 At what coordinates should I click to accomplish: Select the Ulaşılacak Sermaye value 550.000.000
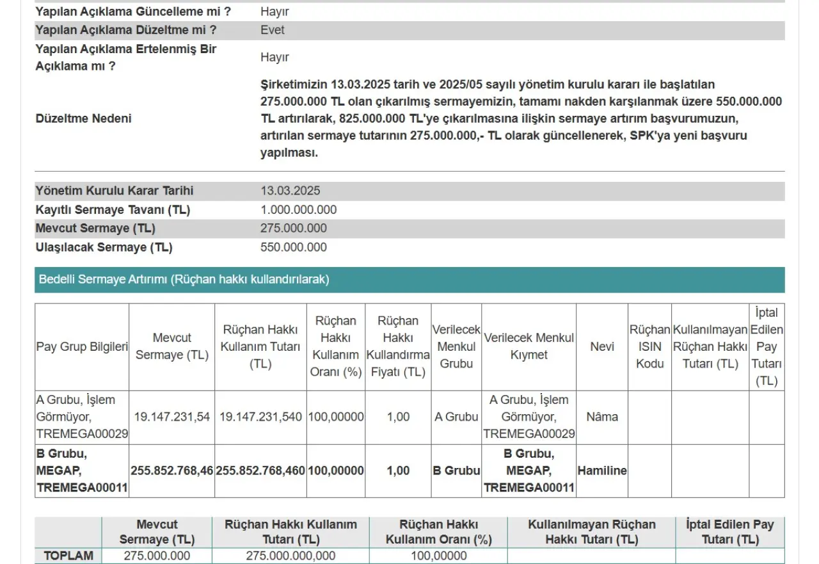(293, 248)
